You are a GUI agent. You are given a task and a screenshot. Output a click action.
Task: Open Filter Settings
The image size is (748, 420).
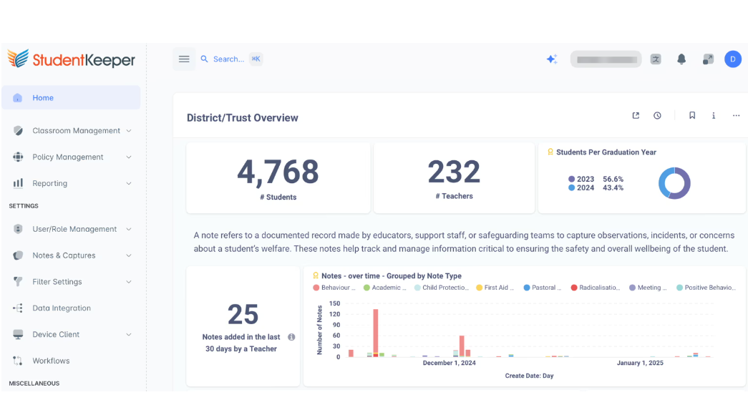pyautogui.click(x=71, y=282)
